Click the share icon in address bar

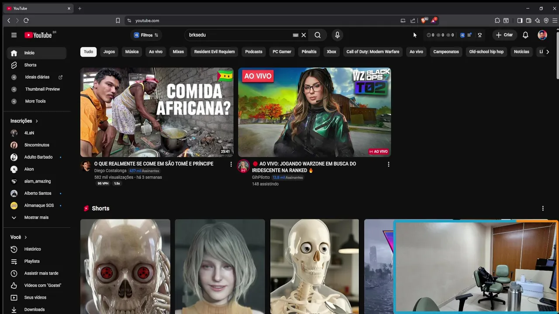(x=413, y=20)
